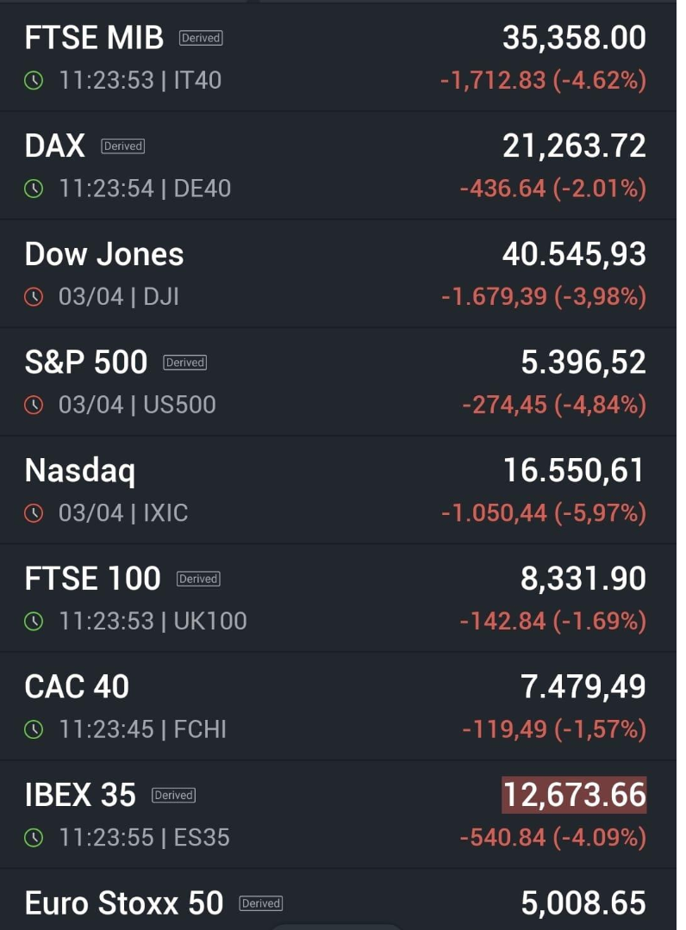This screenshot has width=686, height=930.
Task: Click green clock icon in DAX row
Action: coord(34,189)
